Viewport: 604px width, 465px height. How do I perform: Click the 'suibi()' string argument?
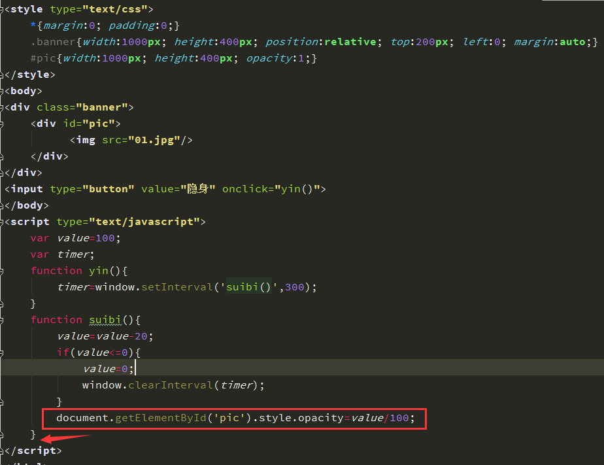pyautogui.click(x=249, y=287)
